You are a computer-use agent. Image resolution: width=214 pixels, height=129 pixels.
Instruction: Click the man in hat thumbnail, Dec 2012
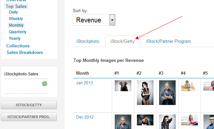(145, 120)
